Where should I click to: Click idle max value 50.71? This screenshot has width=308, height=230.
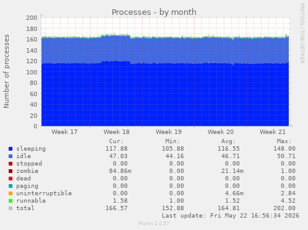click(286, 156)
